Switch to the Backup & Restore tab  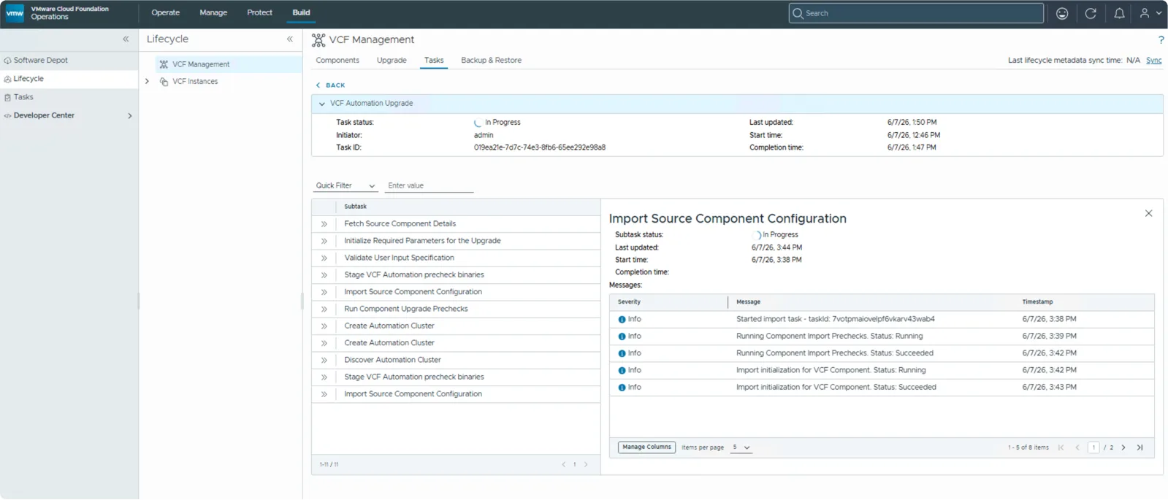(491, 61)
